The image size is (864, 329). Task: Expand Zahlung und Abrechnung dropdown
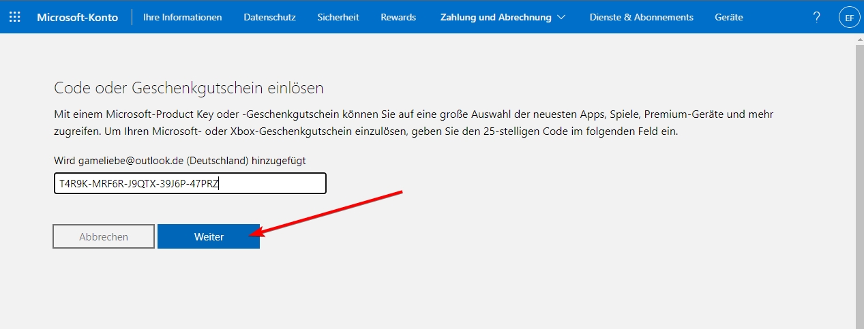503,17
